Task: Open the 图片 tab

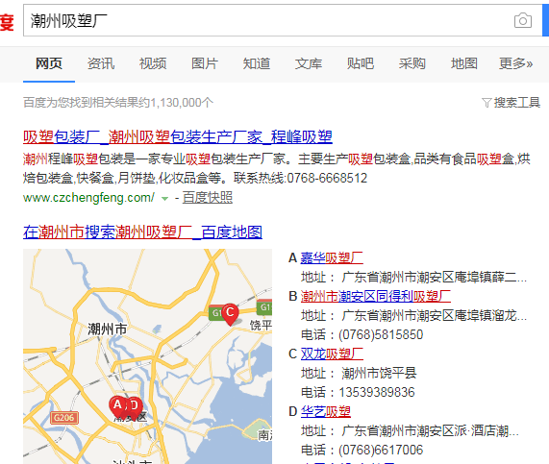Action: 205,63
